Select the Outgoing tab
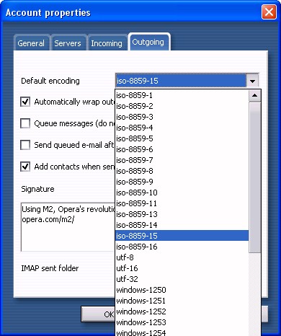 click(148, 42)
